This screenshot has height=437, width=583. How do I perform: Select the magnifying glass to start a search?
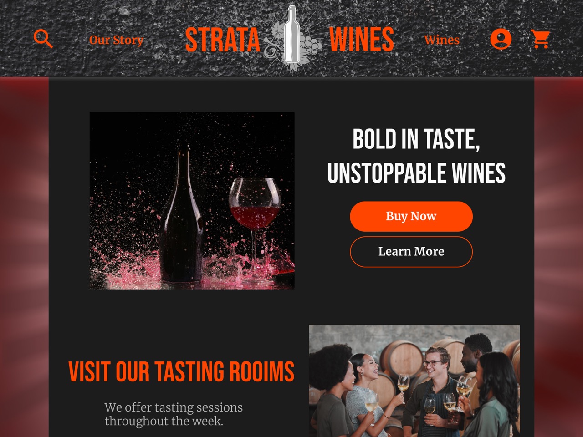click(x=43, y=39)
